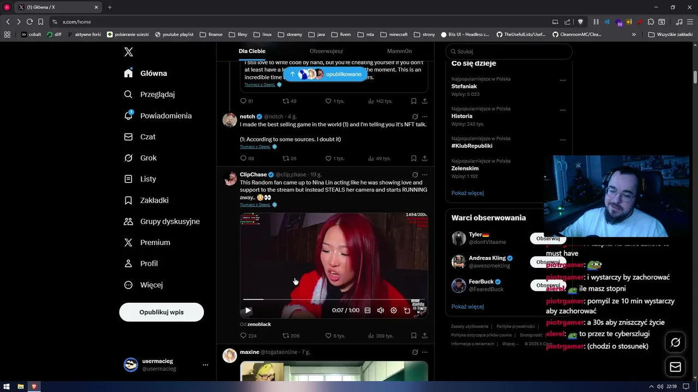Open Grok action on ClipChase post
The width and height of the screenshot is (698, 392).
tap(415, 175)
